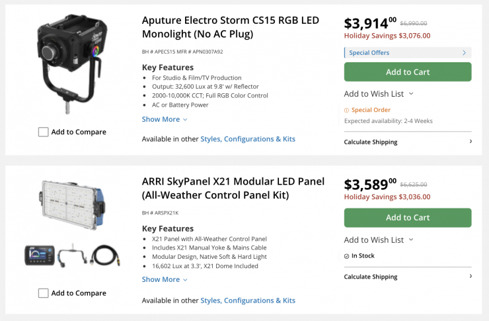
Task: Click the In Stock checkmark icon
Action: pyautogui.click(x=347, y=256)
